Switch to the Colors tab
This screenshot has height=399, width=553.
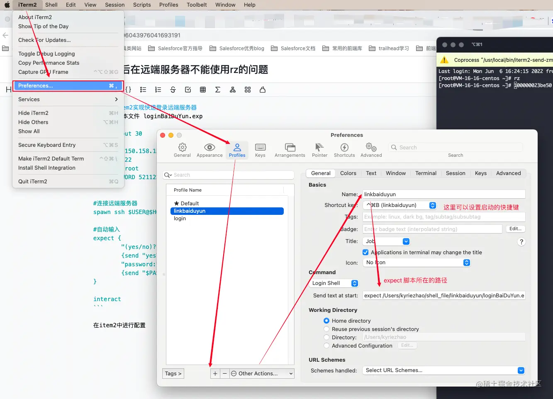[x=348, y=173]
